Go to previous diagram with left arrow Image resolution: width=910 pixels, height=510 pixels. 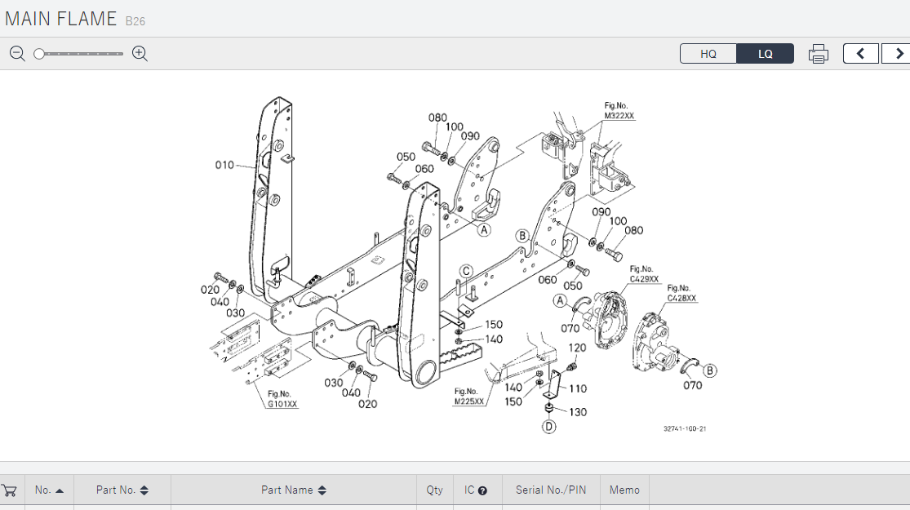[860, 54]
